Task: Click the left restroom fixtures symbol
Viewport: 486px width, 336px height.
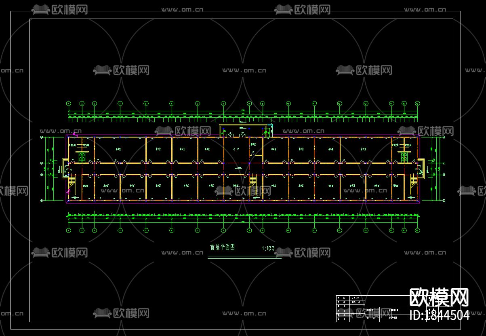Action: click(82, 157)
